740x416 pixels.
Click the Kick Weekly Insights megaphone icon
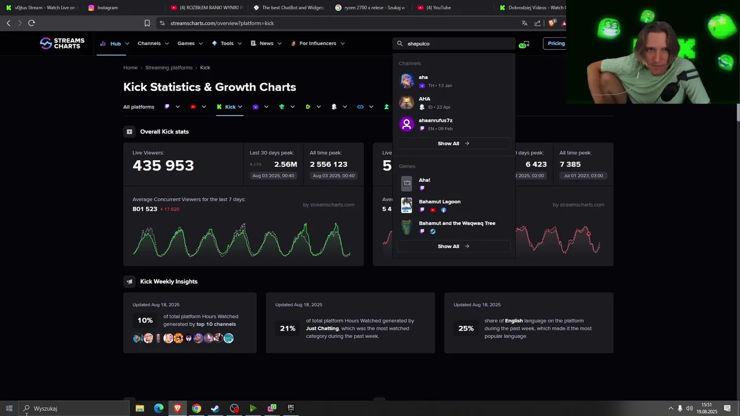(x=129, y=281)
